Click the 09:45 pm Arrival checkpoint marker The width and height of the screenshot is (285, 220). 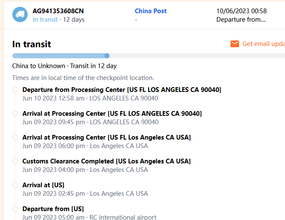(15, 114)
